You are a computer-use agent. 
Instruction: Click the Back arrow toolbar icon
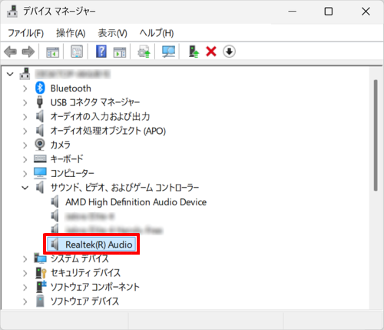[11, 52]
